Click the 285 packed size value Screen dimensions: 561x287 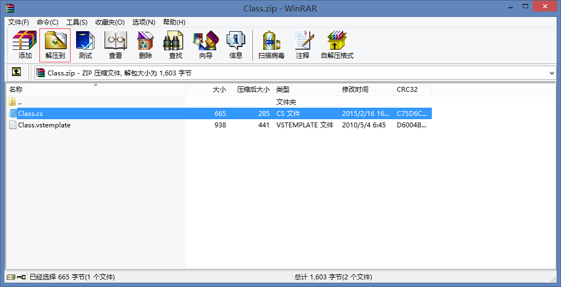coord(264,114)
